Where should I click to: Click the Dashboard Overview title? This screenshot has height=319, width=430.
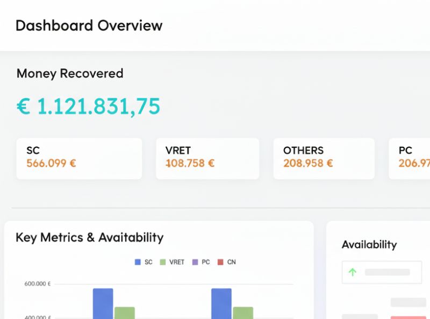[x=89, y=25]
